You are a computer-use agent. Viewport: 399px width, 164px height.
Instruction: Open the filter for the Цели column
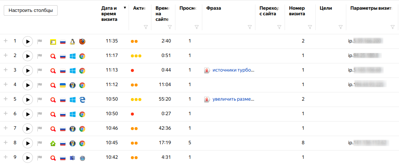(x=340, y=27)
